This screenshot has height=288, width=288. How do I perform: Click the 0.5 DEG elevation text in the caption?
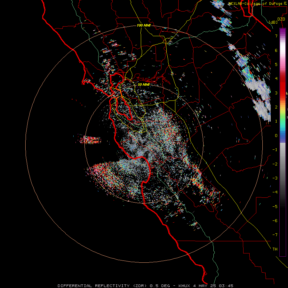160,286
